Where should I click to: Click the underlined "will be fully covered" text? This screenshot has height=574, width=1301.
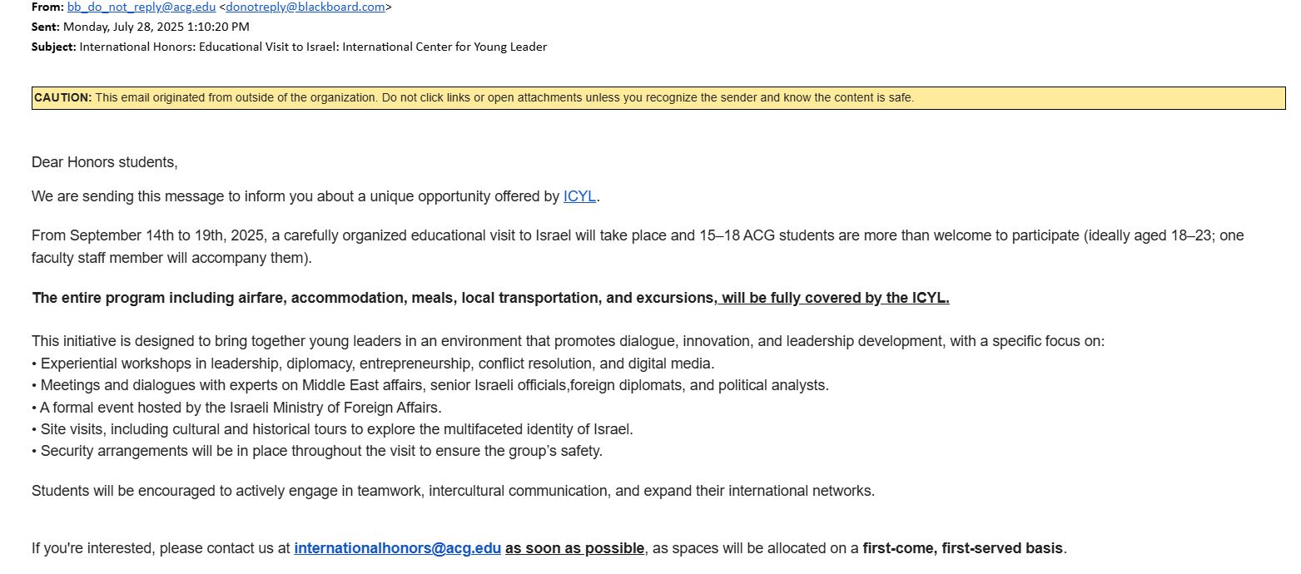coord(834,298)
